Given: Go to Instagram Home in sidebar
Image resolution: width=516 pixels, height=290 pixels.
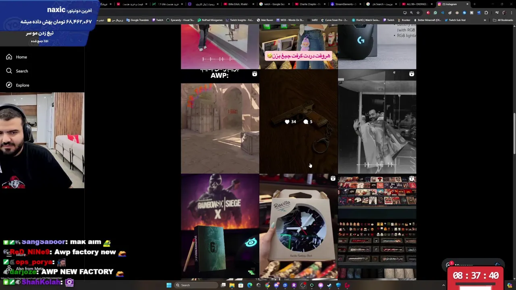Looking at the screenshot, I should click(17, 57).
